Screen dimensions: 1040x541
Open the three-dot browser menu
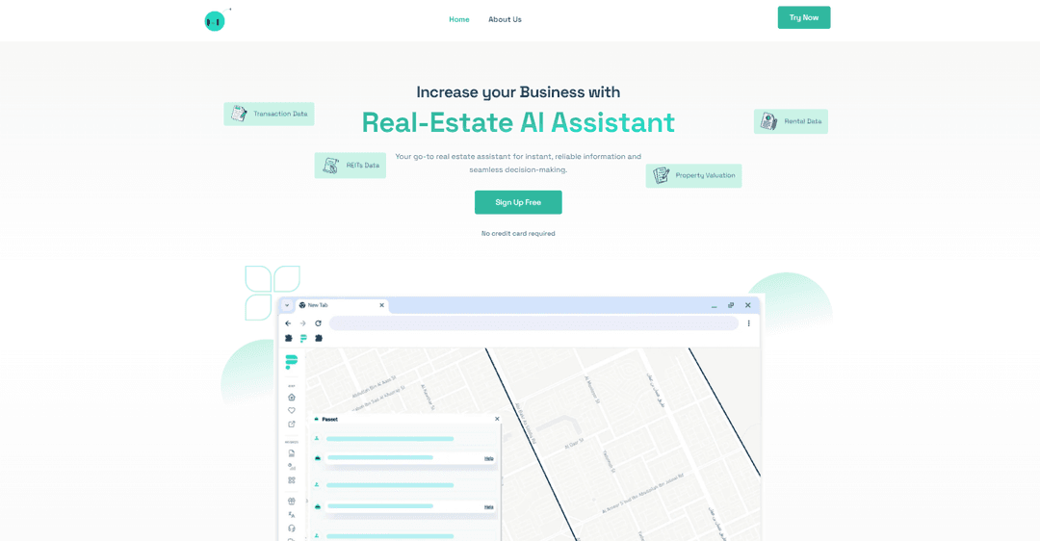(x=749, y=323)
